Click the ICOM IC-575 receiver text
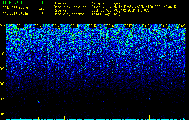 (120, 10)
